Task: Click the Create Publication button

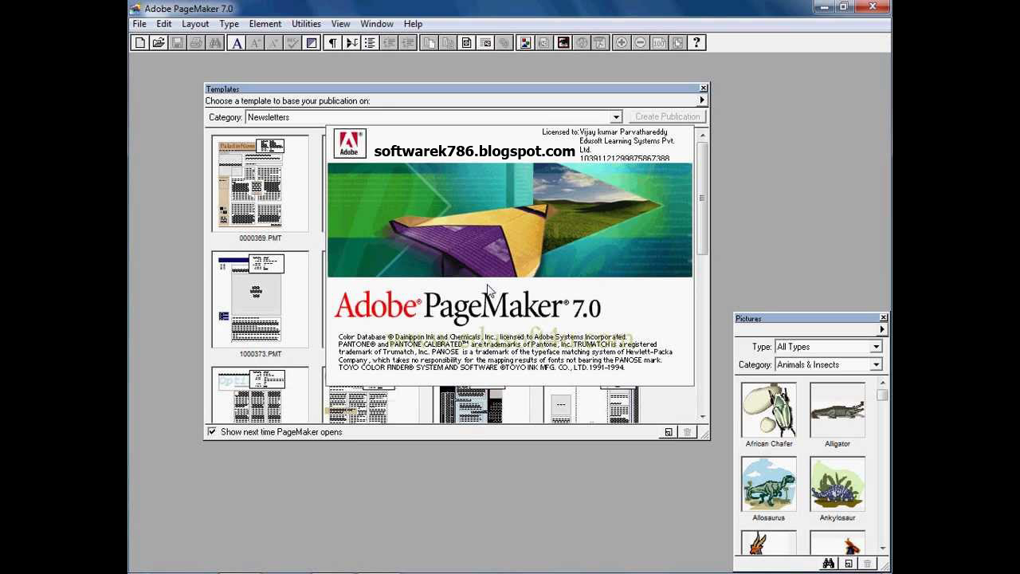Action: 667,117
